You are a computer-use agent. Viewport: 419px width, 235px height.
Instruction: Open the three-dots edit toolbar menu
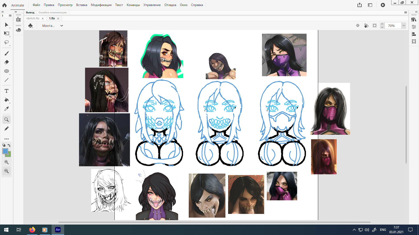7,139
